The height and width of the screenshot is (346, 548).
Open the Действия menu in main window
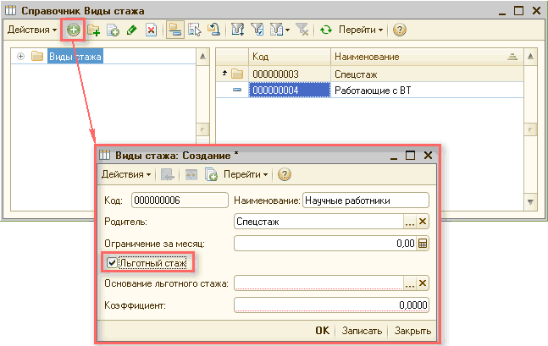pyautogui.click(x=32, y=30)
